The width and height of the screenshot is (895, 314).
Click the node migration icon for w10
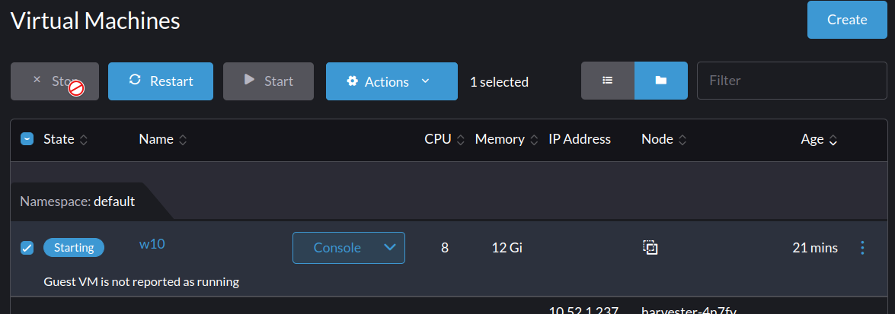tap(650, 247)
